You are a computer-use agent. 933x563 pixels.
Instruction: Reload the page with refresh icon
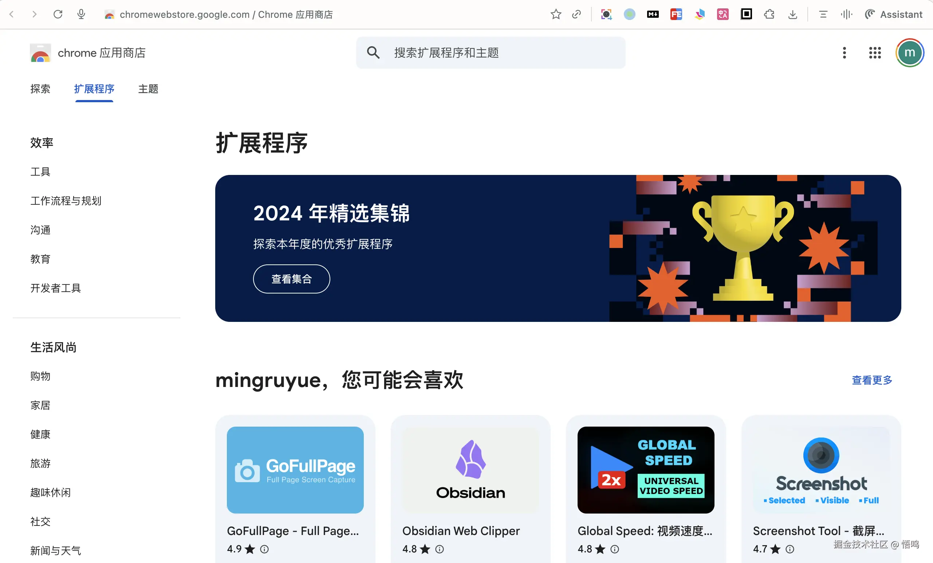(58, 15)
